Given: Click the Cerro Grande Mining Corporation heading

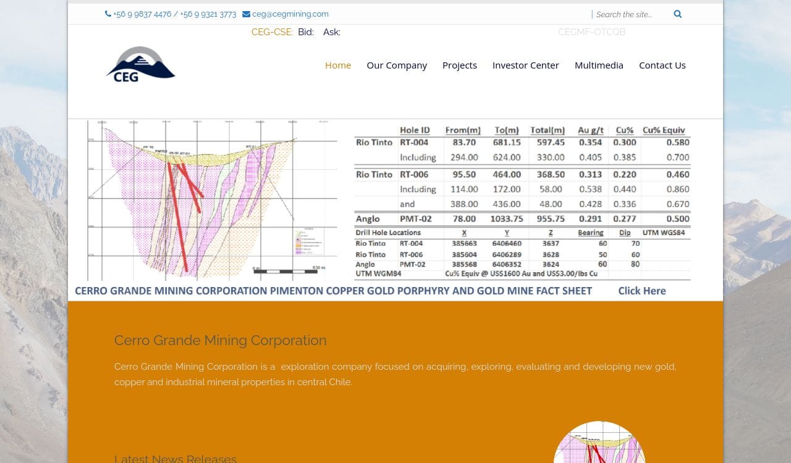Looking at the screenshot, I should point(220,340).
